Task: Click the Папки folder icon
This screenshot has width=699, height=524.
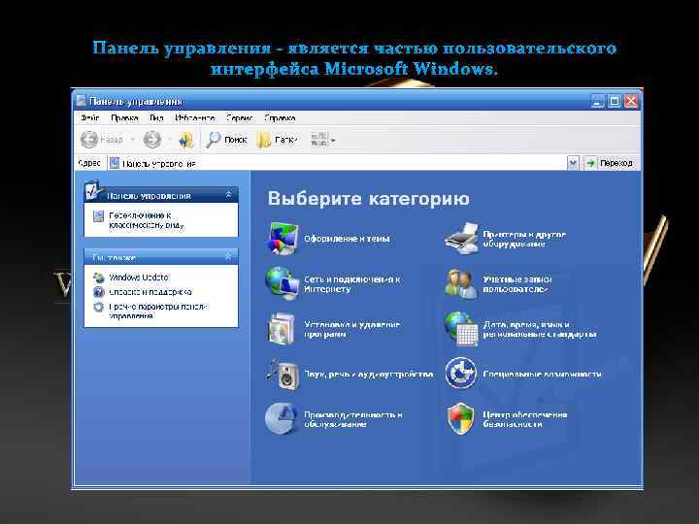Action: tap(263, 140)
